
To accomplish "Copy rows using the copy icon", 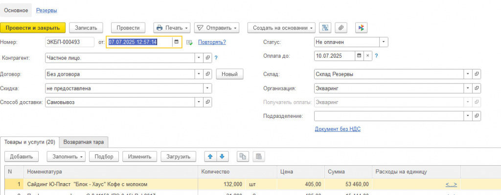I will click(x=243, y=156).
